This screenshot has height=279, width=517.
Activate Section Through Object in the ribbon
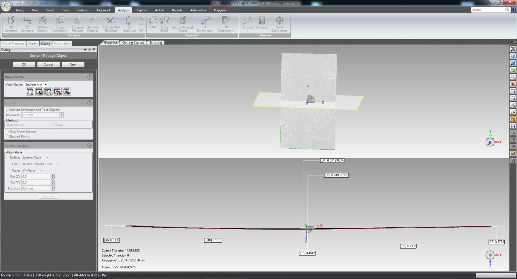[183, 24]
